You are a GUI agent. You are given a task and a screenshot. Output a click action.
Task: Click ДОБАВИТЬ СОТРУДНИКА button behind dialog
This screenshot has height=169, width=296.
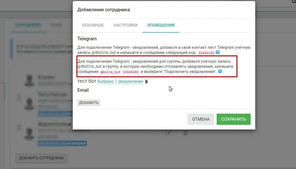click(x=41, y=158)
